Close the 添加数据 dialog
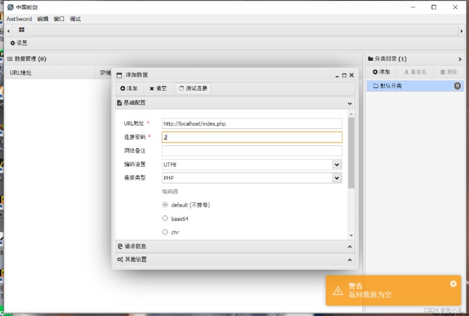Image resolution: width=469 pixels, height=316 pixels. pos(352,75)
